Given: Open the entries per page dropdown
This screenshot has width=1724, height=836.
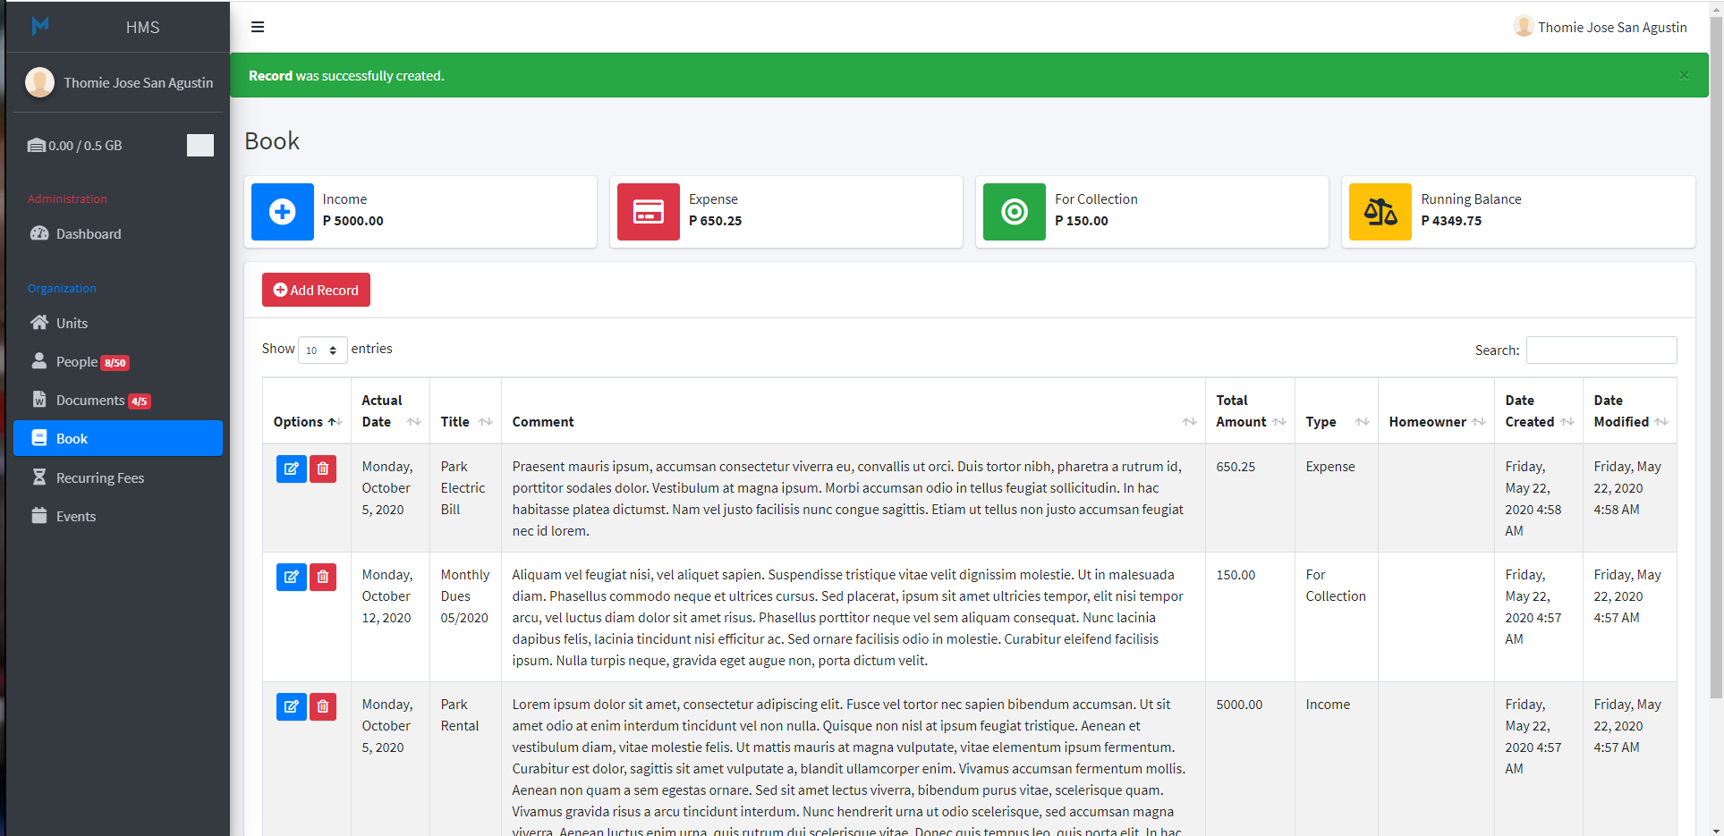Looking at the screenshot, I should click(322, 350).
